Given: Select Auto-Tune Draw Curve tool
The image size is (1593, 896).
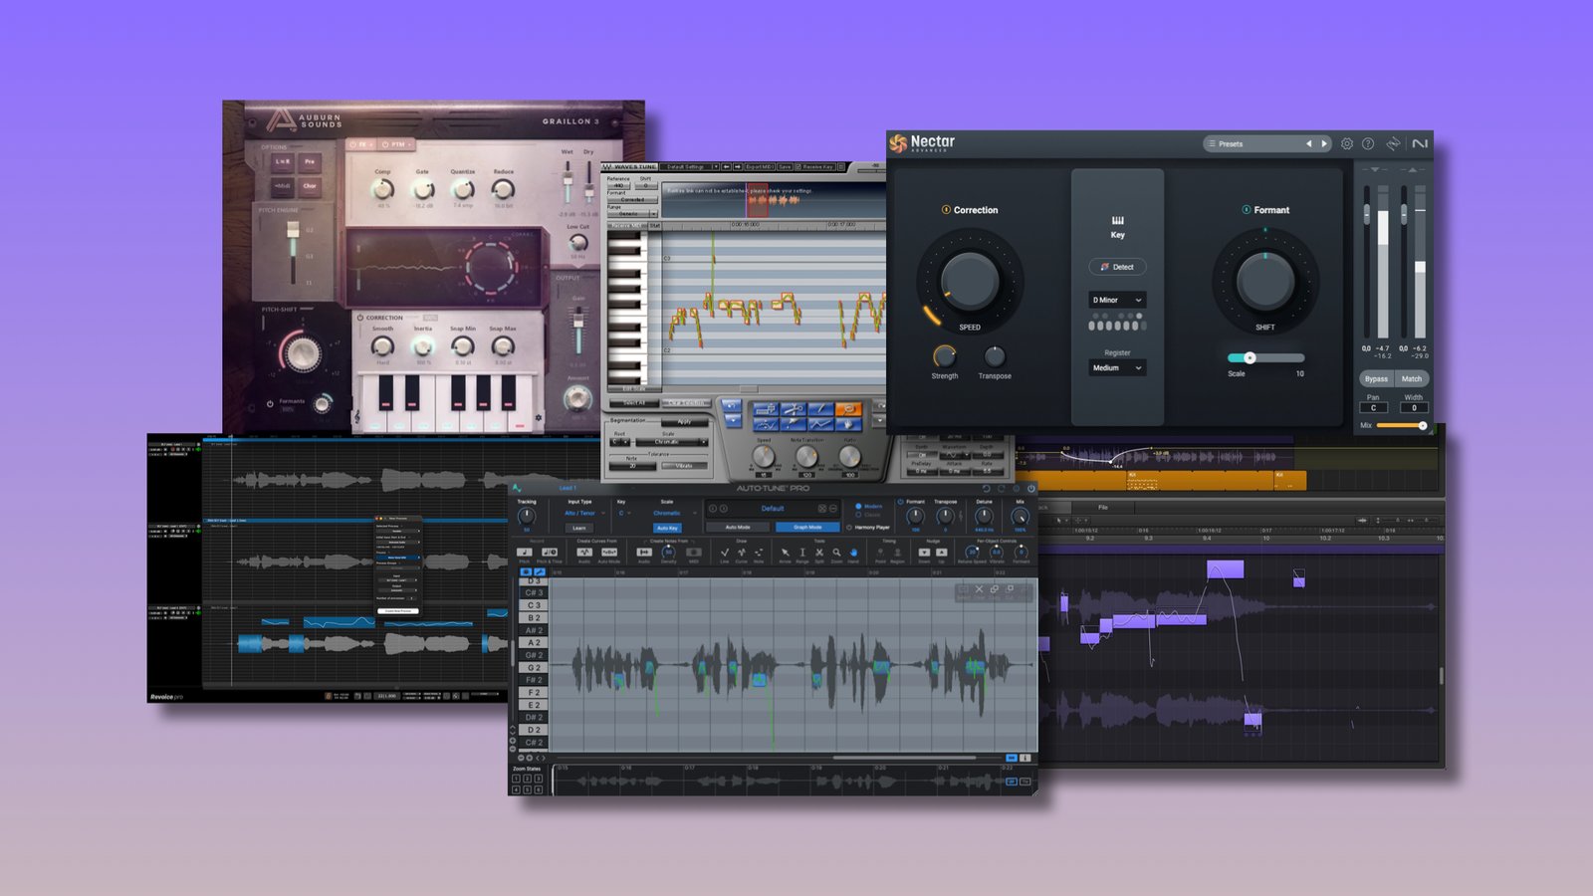Looking at the screenshot, I should [742, 553].
